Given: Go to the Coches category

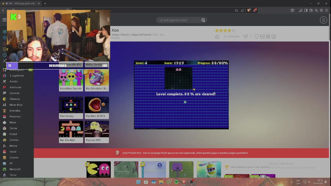Looking at the screenshot, I should 14,140.
